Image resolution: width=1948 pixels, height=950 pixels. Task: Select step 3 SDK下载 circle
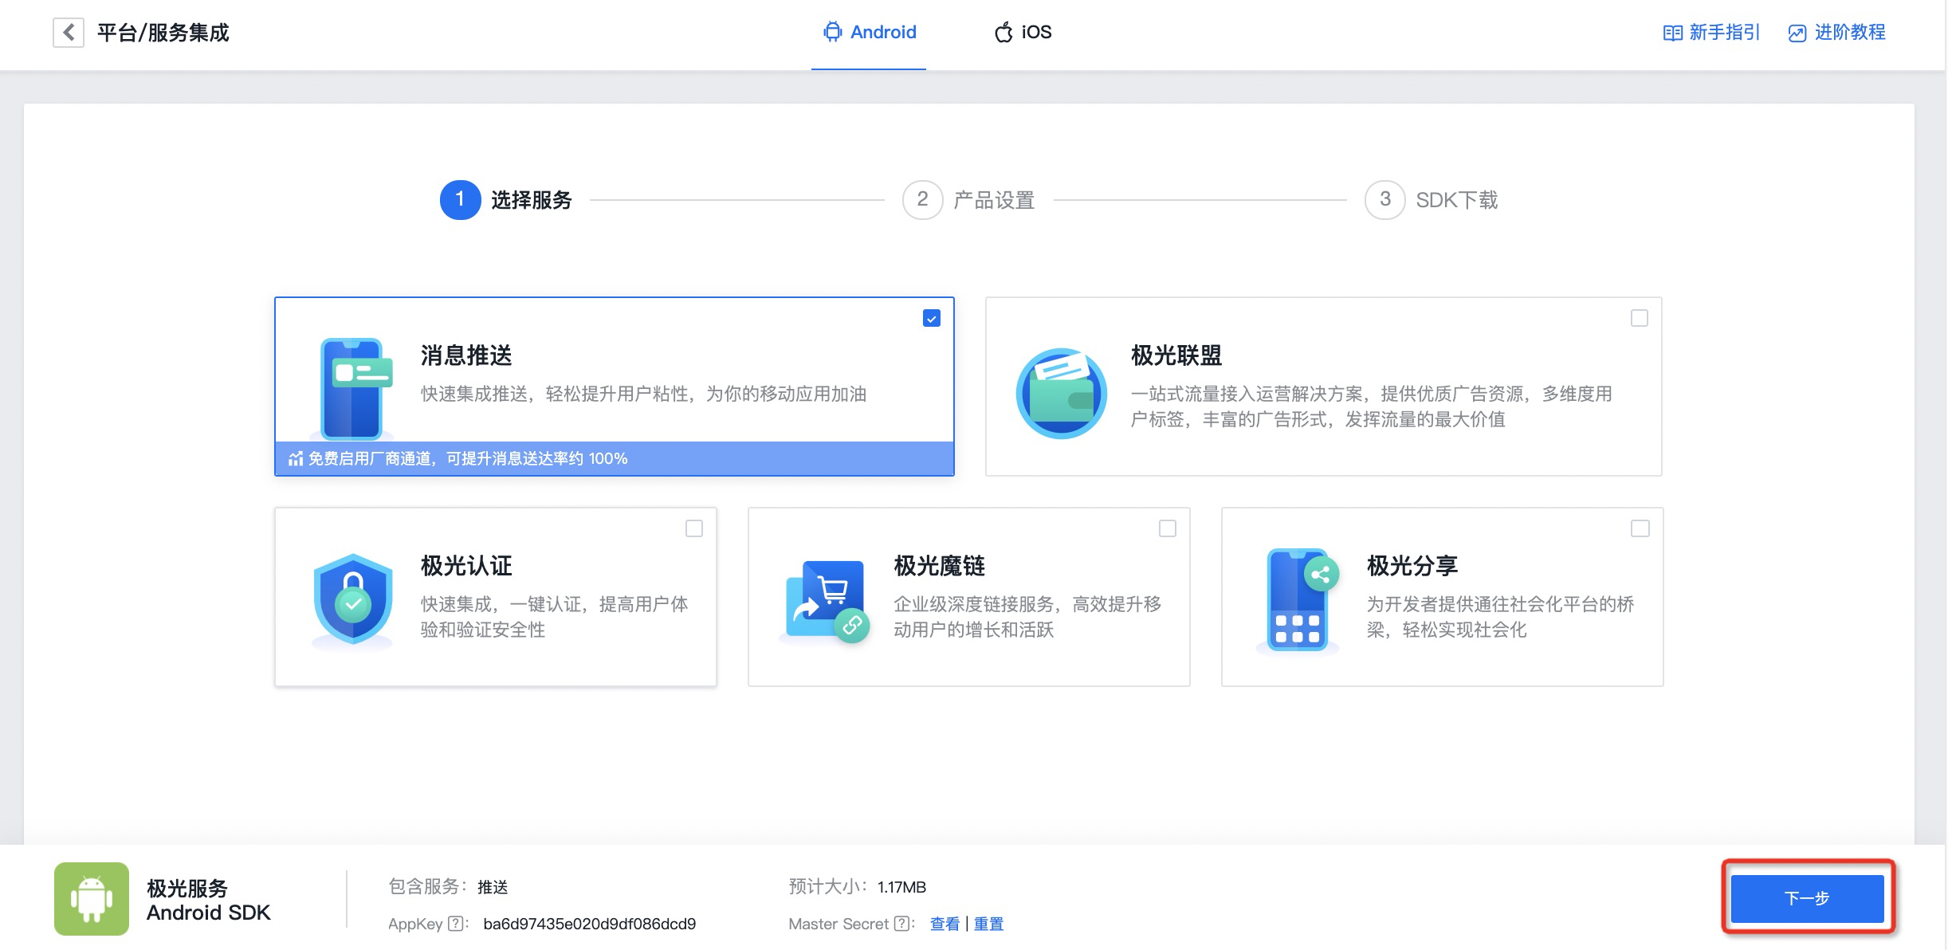click(x=1384, y=199)
